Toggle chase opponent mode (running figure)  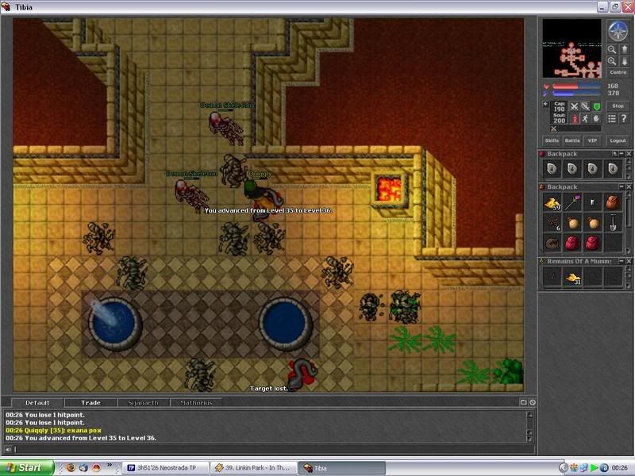[585, 118]
